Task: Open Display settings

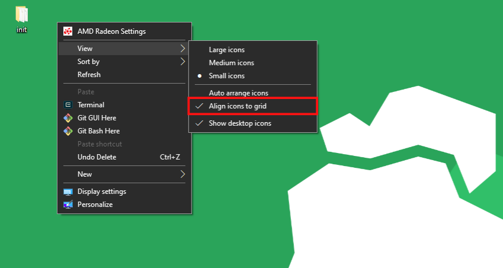Action: (124, 192)
